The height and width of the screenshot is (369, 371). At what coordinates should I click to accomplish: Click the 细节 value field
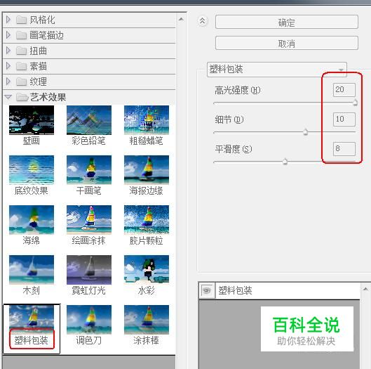pyautogui.click(x=344, y=119)
